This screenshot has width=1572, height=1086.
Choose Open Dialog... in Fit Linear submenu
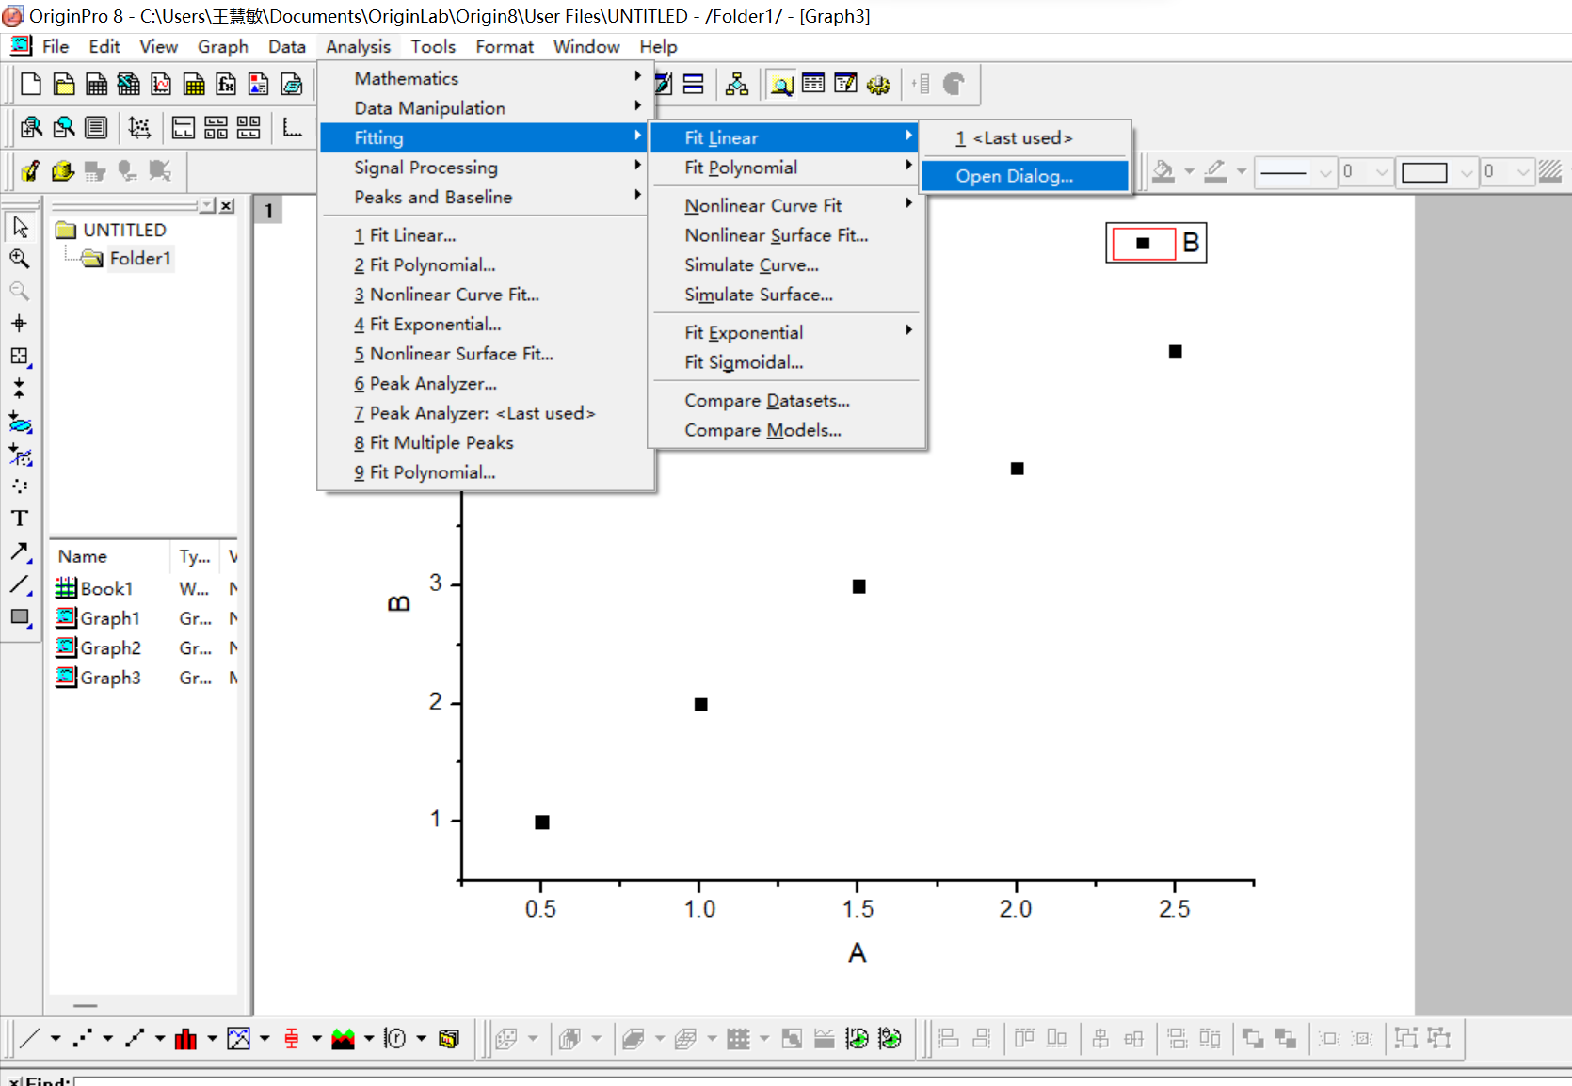(1025, 176)
